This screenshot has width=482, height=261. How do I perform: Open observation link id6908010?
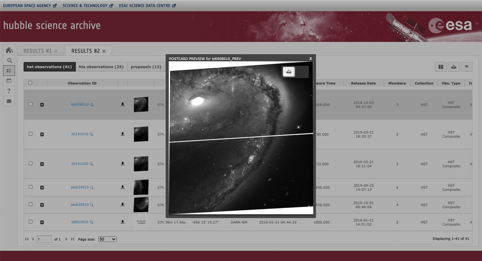coord(80,104)
